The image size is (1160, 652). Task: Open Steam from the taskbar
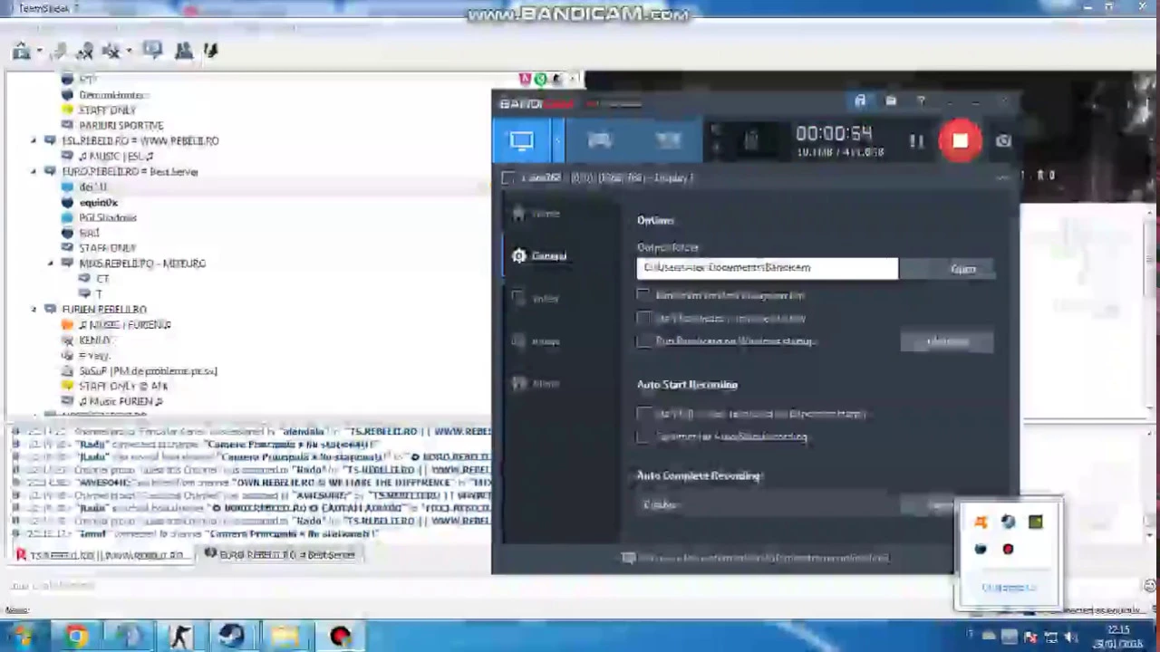click(232, 637)
